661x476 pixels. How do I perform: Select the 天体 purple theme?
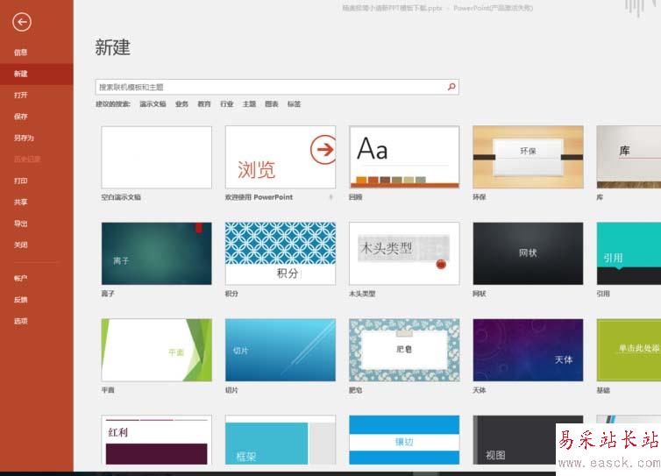point(529,350)
